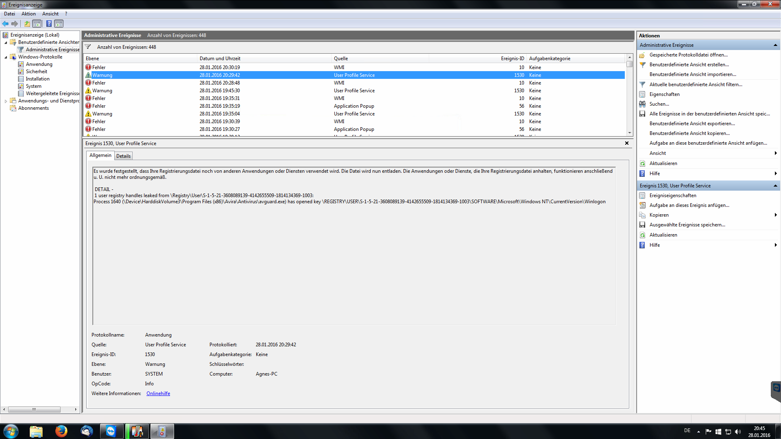Close the event preview pane

[626, 143]
